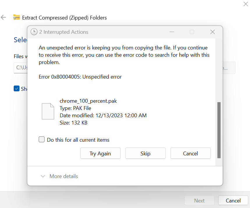Click the dialog's vertical scrollbar thumb
Image resolution: width=250 pixels, height=208 pixels.
[219, 130]
